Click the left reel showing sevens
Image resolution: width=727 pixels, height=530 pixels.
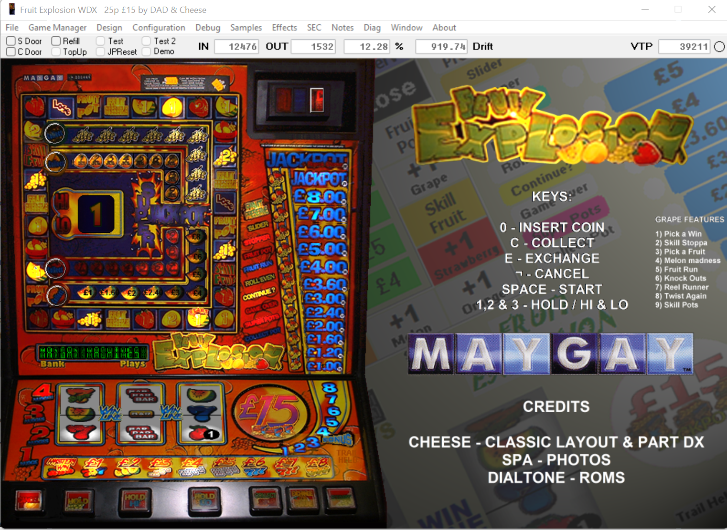pyautogui.click(x=80, y=414)
